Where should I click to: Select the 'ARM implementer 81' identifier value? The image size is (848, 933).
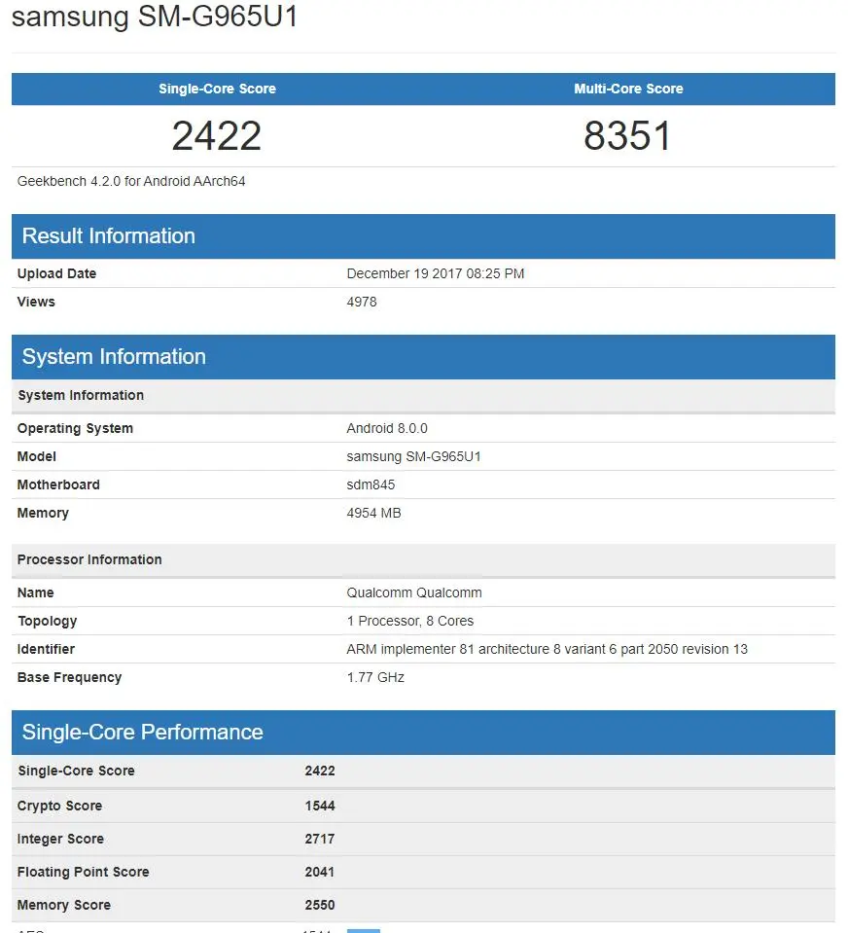click(x=548, y=649)
